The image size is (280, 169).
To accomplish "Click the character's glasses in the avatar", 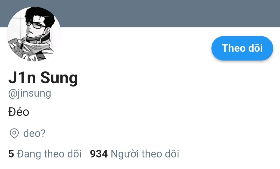I will [36, 25].
